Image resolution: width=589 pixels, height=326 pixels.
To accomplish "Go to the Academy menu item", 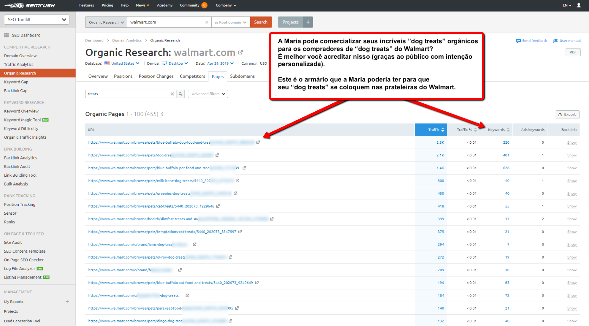I will click(164, 5).
